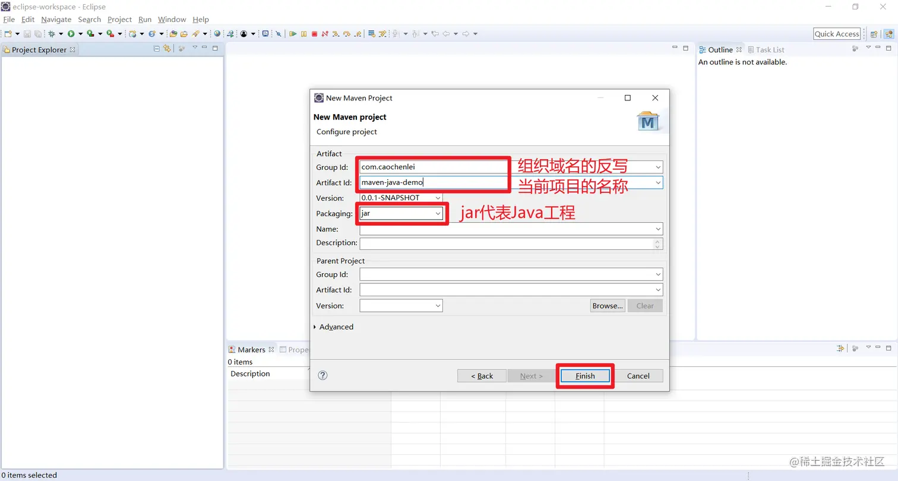This screenshot has width=898, height=481.
Task: Open the Run menu
Action: (145, 20)
